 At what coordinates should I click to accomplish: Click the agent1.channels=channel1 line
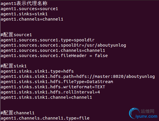click(32, 19)
